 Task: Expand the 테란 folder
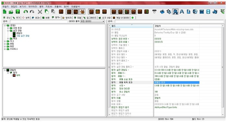[5, 46]
